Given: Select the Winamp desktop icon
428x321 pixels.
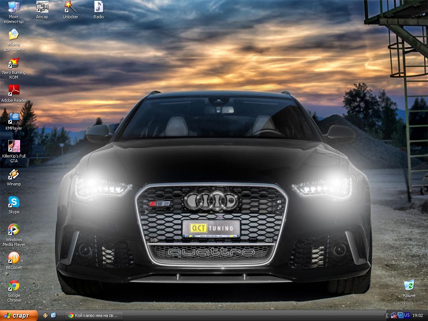Looking at the screenshot, I should pos(14,175).
